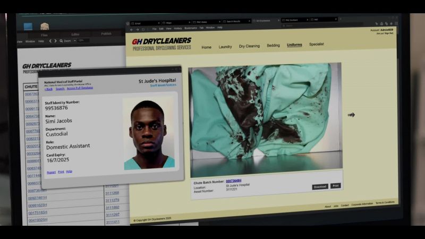Click the next page chevron in document viewer
The width and height of the screenshot is (425, 239).
(x=56, y=41)
